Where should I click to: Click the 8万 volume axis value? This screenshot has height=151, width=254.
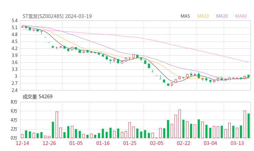pyautogui.click(x=14, y=102)
